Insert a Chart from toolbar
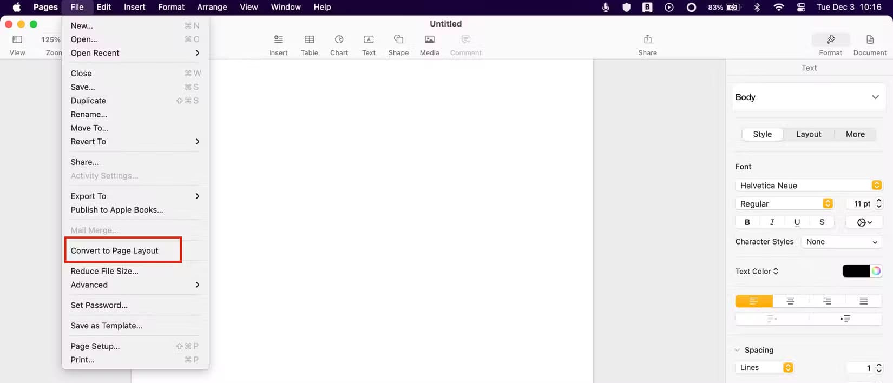893x383 pixels. 339,39
